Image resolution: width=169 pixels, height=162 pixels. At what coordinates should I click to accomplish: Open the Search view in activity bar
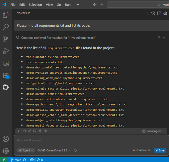[x=6, y=27]
